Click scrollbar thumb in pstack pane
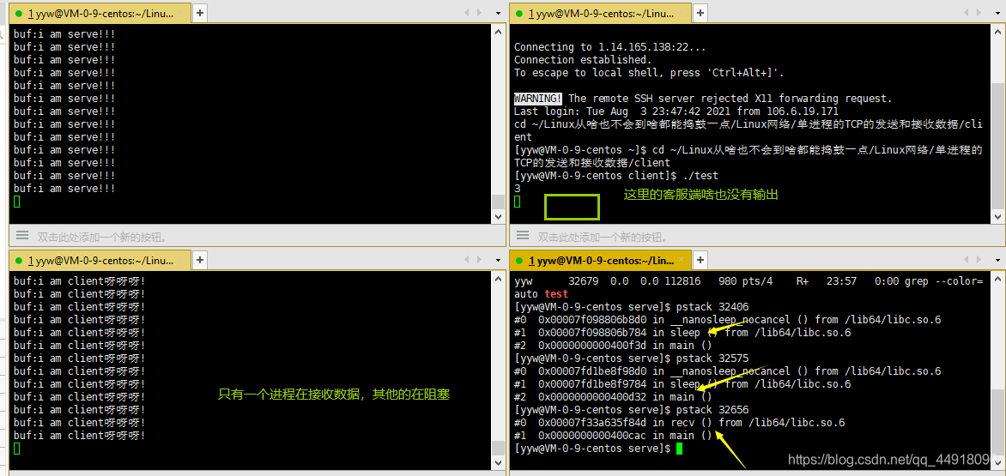The image size is (1006, 476). [x=997, y=423]
